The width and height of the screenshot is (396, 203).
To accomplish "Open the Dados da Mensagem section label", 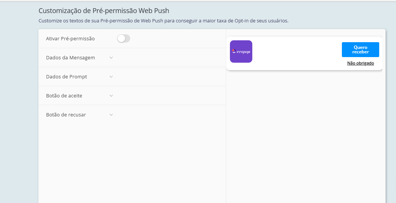I will click(70, 57).
